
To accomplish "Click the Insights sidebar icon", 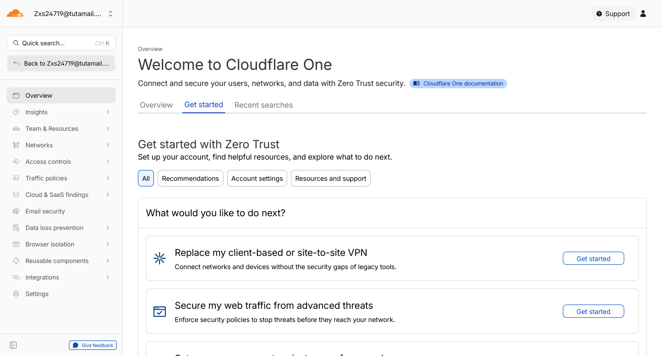I will tap(16, 112).
